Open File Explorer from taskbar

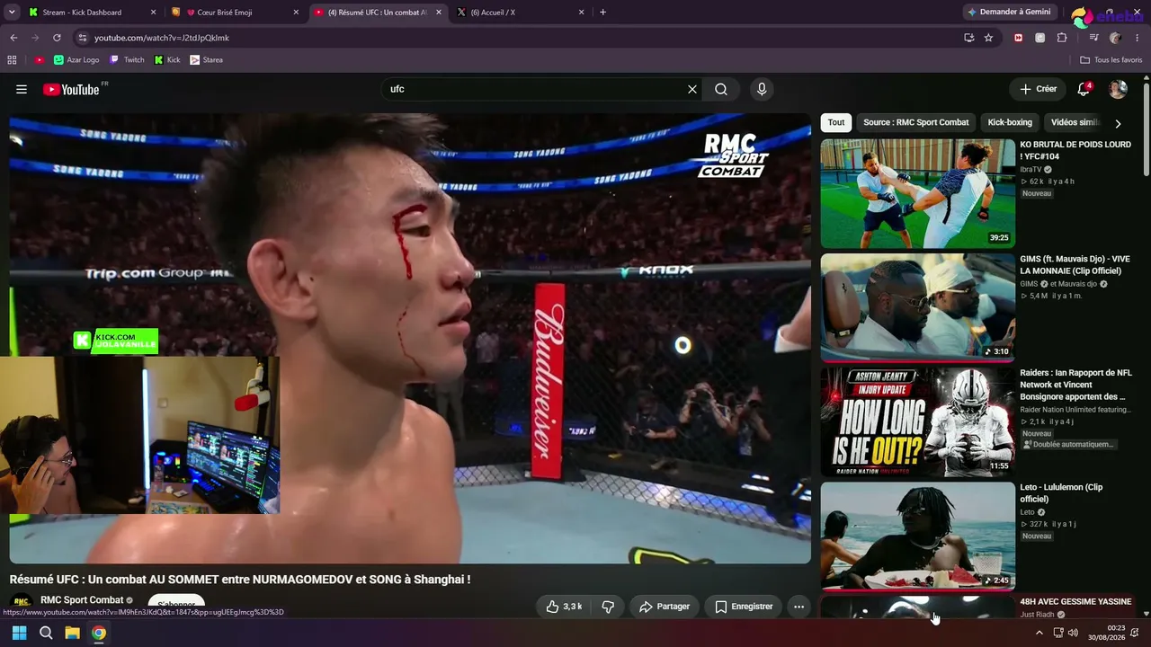72,633
